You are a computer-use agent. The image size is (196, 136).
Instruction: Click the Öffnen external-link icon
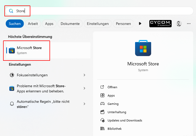102,87
